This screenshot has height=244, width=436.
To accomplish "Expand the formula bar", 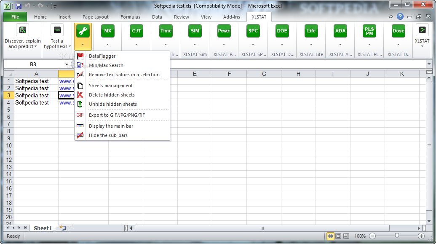I will click(x=429, y=64).
